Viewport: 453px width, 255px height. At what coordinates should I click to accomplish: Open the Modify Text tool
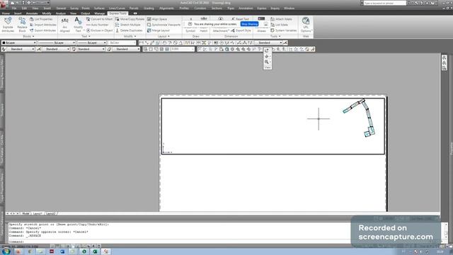[x=78, y=25]
